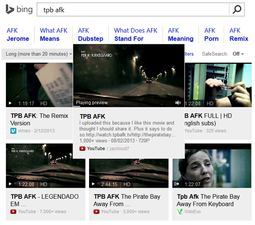The width and height of the screenshot is (255, 225).
Task: Click the Playing preview label
Action: click(x=92, y=103)
